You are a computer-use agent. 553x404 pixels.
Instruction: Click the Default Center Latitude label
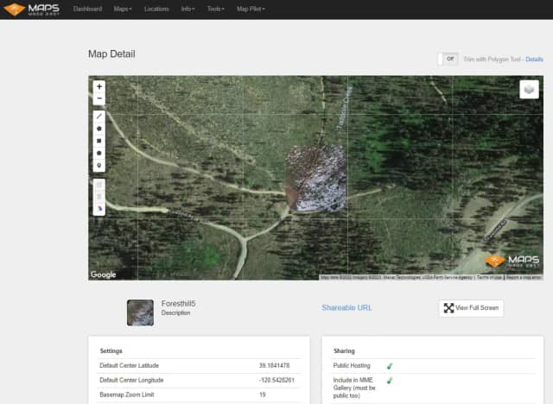(129, 366)
